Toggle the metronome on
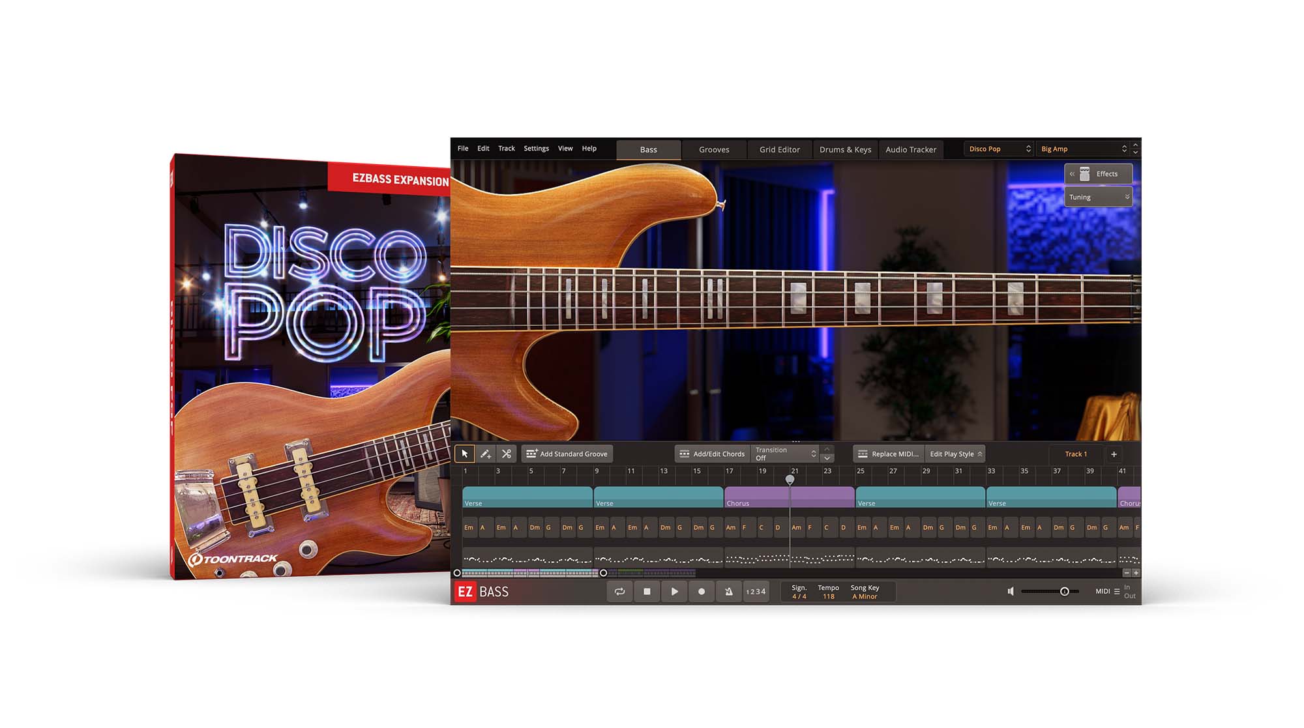This screenshot has height=728, width=1304. pos(728,592)
